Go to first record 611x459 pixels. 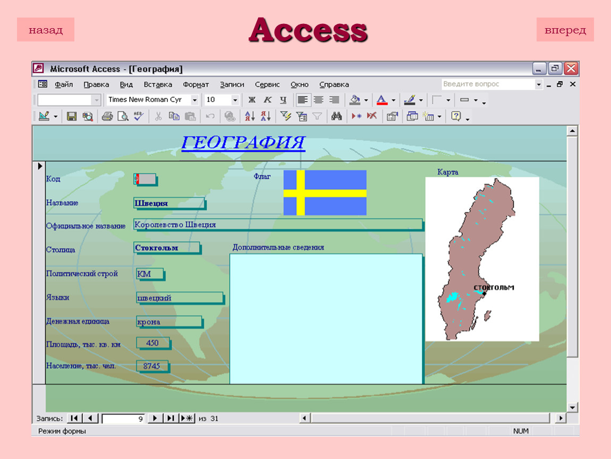click(x=74, y=418)
